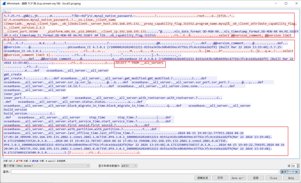Screen dimensions: 301x183
Task: Open the '整个对话 (3611 bytes)' conversation dropdown
Action: pyautogui.click(x=47, y=165)
